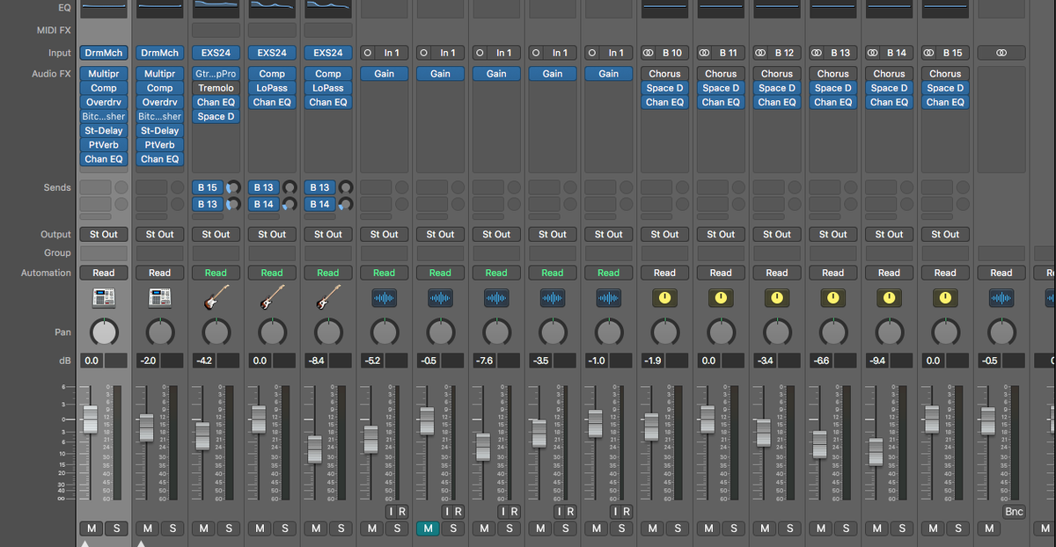Click volume fader on -7.6 dB channel
The height and width of the screenshot is (547, 1056).
483,447
